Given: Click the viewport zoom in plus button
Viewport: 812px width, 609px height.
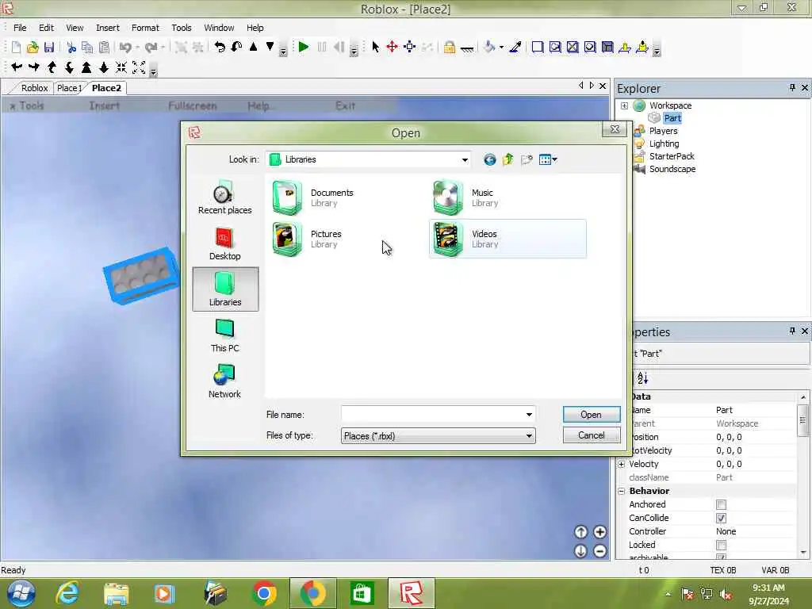Looking at the screenshot, I should (599, 532).
